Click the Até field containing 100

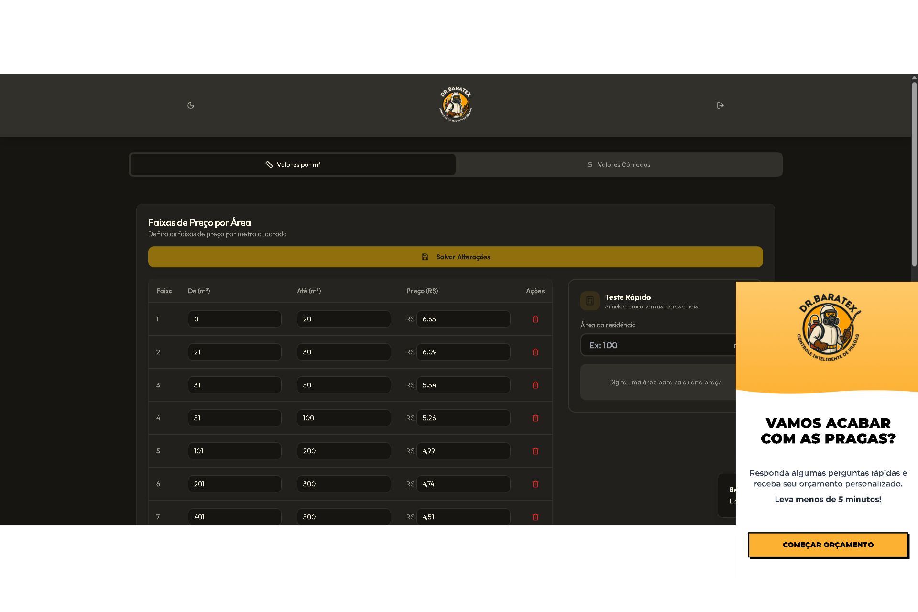tap(343, 418)
